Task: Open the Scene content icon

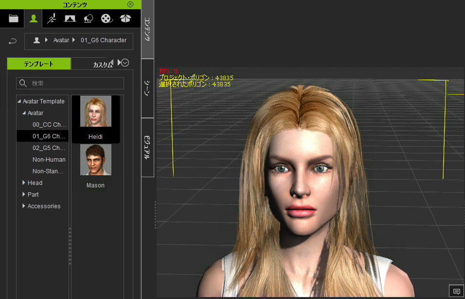Action: [x=70, y=18]
